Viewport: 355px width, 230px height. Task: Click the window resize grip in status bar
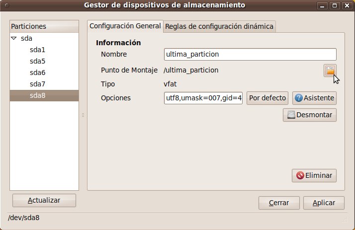(345, 220)
